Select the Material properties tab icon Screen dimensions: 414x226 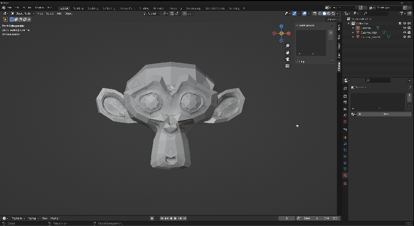[x=345, y=175]
